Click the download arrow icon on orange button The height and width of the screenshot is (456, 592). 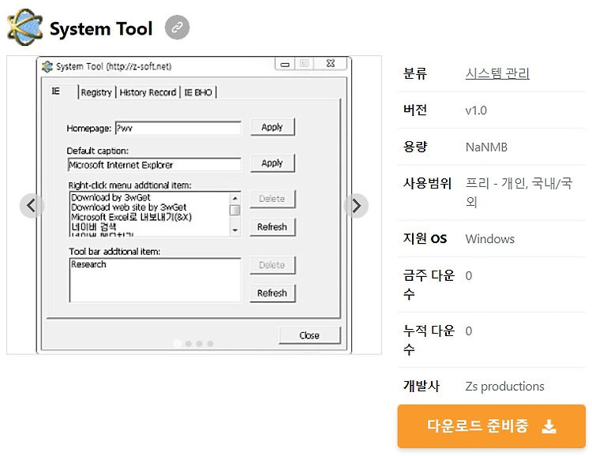549,426
